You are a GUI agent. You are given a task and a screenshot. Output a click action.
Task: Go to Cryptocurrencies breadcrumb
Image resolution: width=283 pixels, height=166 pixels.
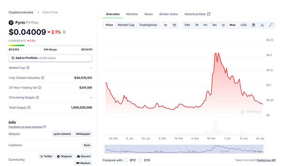21,12
